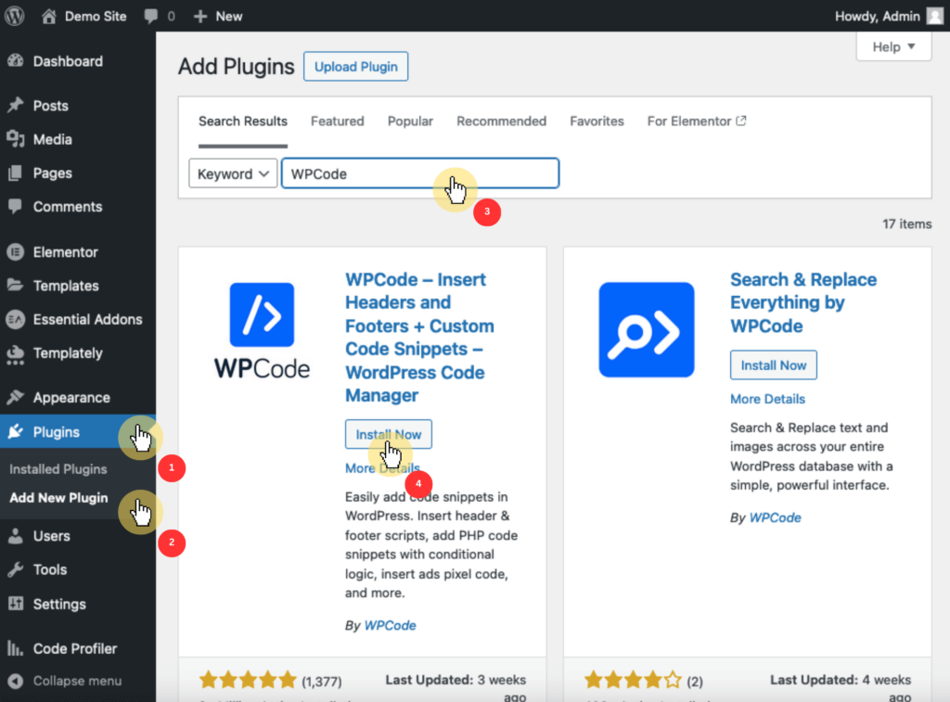
Task: Click the For Elementor external link icon
Action: [741, 121]
